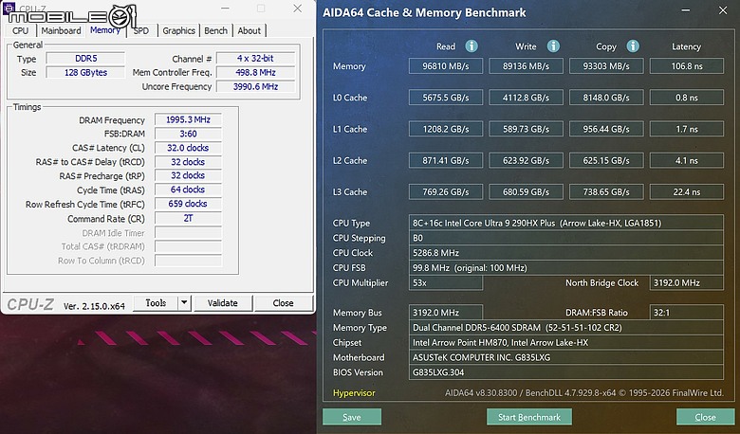The height and width of the screenshot is (434, 740).
Task: Click the CPU Stepping field B0
Action: click(x=565, y=238)
